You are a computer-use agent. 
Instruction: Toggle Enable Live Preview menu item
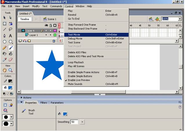(79, 80)
